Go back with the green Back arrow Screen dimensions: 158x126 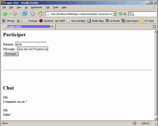click(x=5, y=14)
